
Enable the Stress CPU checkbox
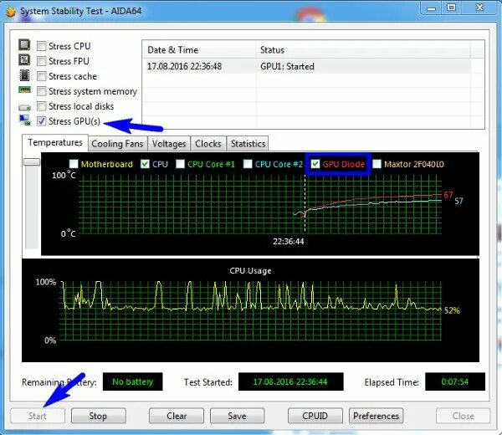click(42, 46)
